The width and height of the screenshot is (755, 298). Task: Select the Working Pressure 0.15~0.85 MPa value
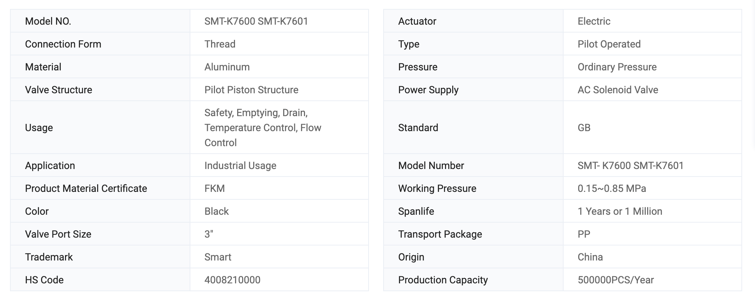pos(612,188)
